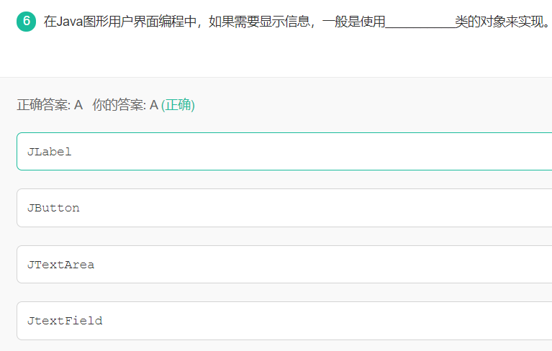The width and height of the screenshot is (552, 351).
Task: Click the JLabel text inside the highlighted box
Action: click(49, 152)
